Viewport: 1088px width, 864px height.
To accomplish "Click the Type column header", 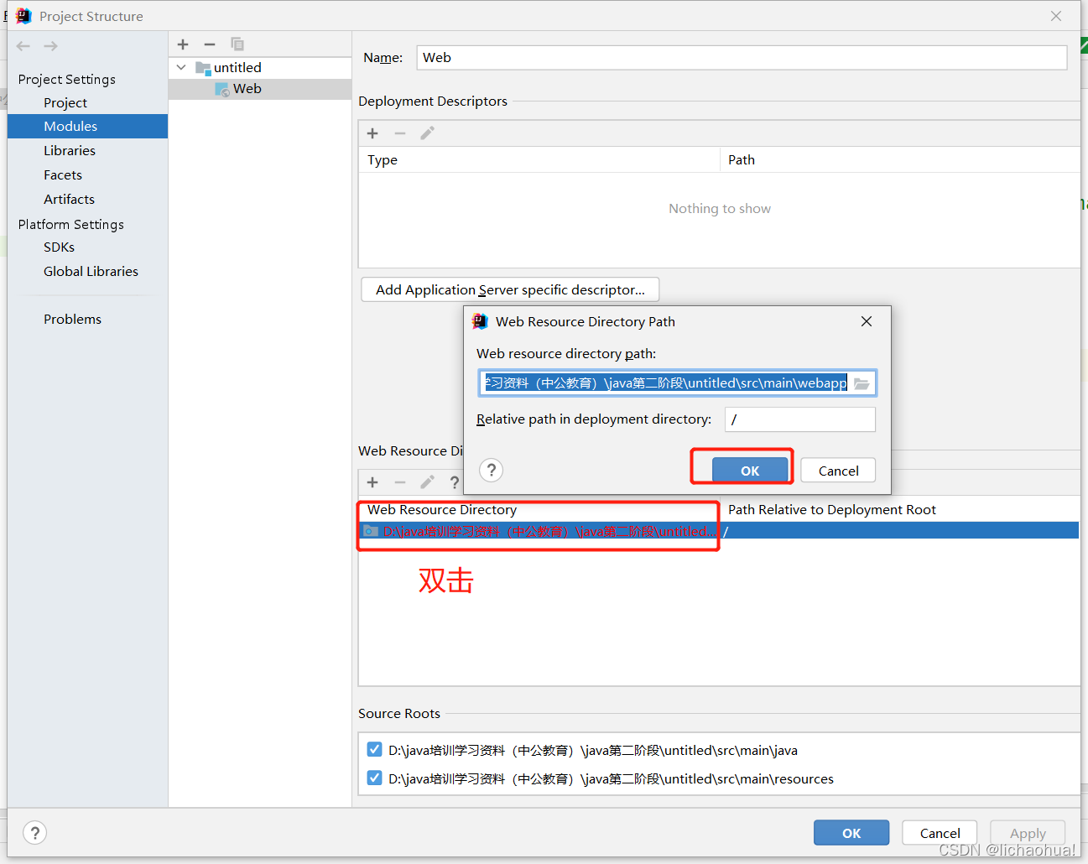I will [x=383, y=159].
